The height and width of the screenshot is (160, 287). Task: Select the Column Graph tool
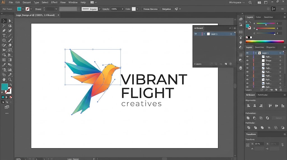click(10, 70)
